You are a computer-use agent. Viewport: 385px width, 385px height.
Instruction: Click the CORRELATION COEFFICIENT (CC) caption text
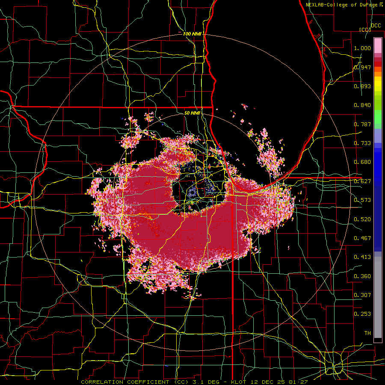point(135,382)
